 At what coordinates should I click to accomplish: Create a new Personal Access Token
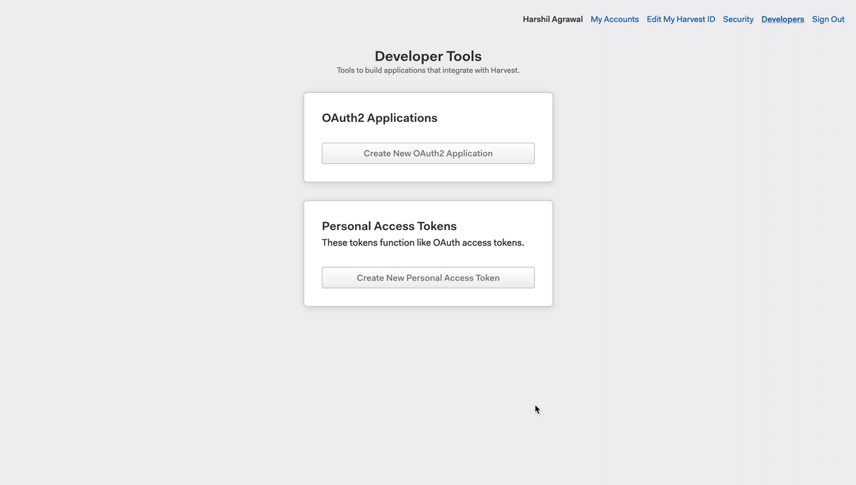pyautogui.click(x=428, y=277)
